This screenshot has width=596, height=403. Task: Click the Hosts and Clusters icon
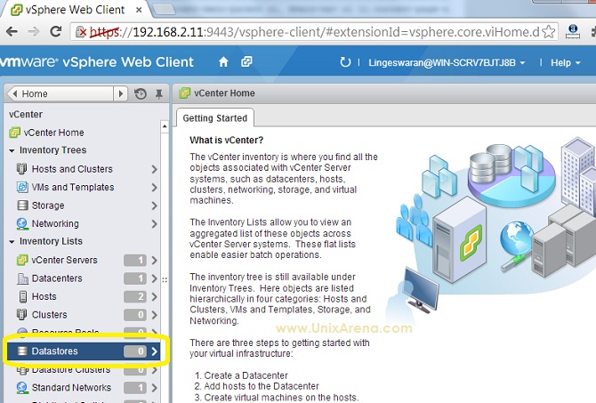[x=22, y=168]
